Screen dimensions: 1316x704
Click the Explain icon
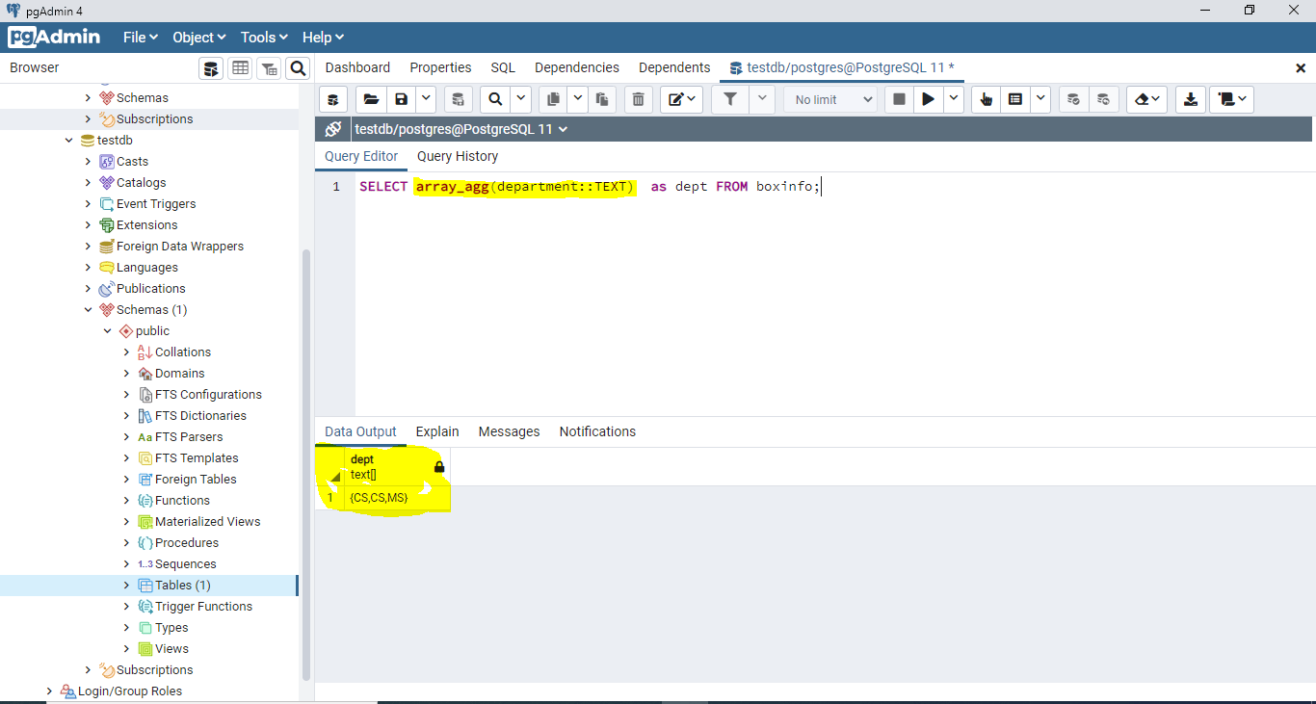coord(986,99)
